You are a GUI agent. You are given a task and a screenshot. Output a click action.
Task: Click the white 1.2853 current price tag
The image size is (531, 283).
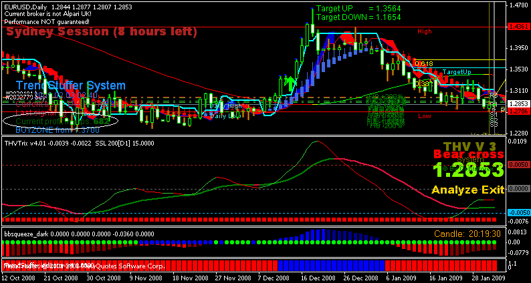(518, 104)
